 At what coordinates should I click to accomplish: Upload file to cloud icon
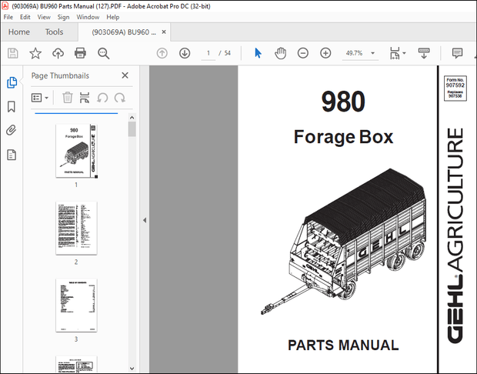[x=58, y=53]
